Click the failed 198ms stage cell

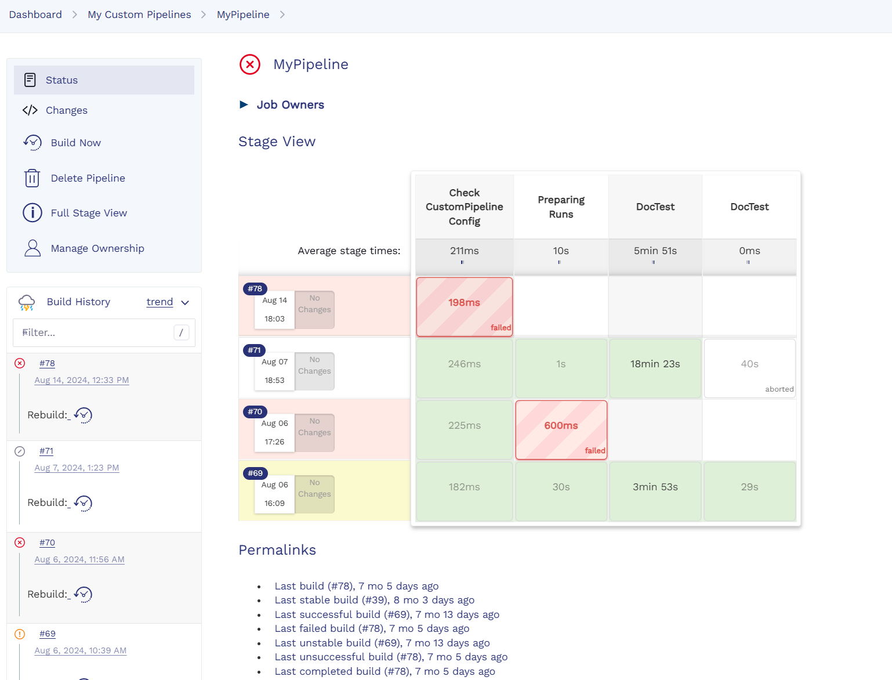(465, 307)
